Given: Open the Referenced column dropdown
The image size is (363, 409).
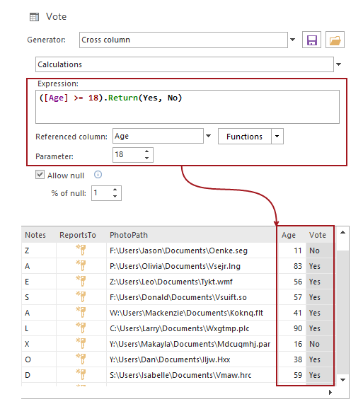Looking at the screenshot, I should click(208, 136).
